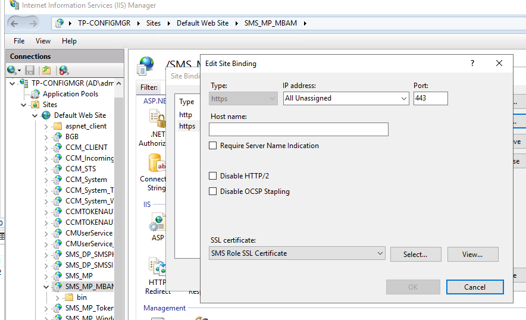Open the File menu
This screenshot has width=526, height=320.
tap(19, 41)
